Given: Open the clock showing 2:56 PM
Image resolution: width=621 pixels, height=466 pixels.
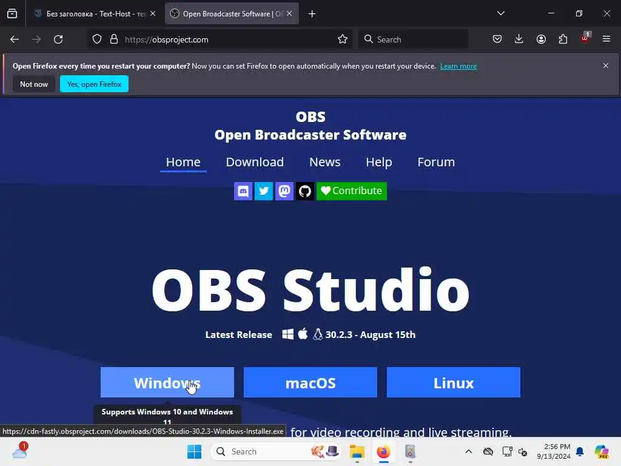Looking at the screenshot, I should (553, 451).
